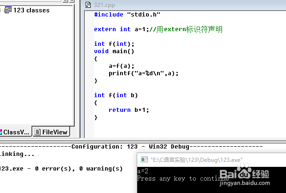Click the 'a=f(a);' statement
Image resolution: width=286 pixels, height=193 pixels.
[x=122, y=66]
